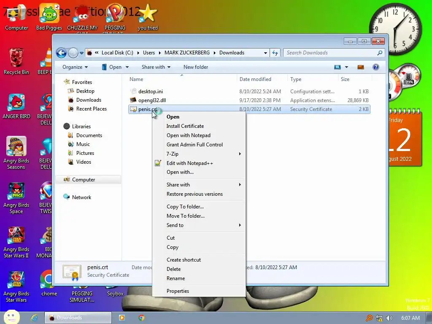Select the ANGER BIRD desktop icon
Image resolution: width=432 pixels, height=324 pixels.
(16, 106)
